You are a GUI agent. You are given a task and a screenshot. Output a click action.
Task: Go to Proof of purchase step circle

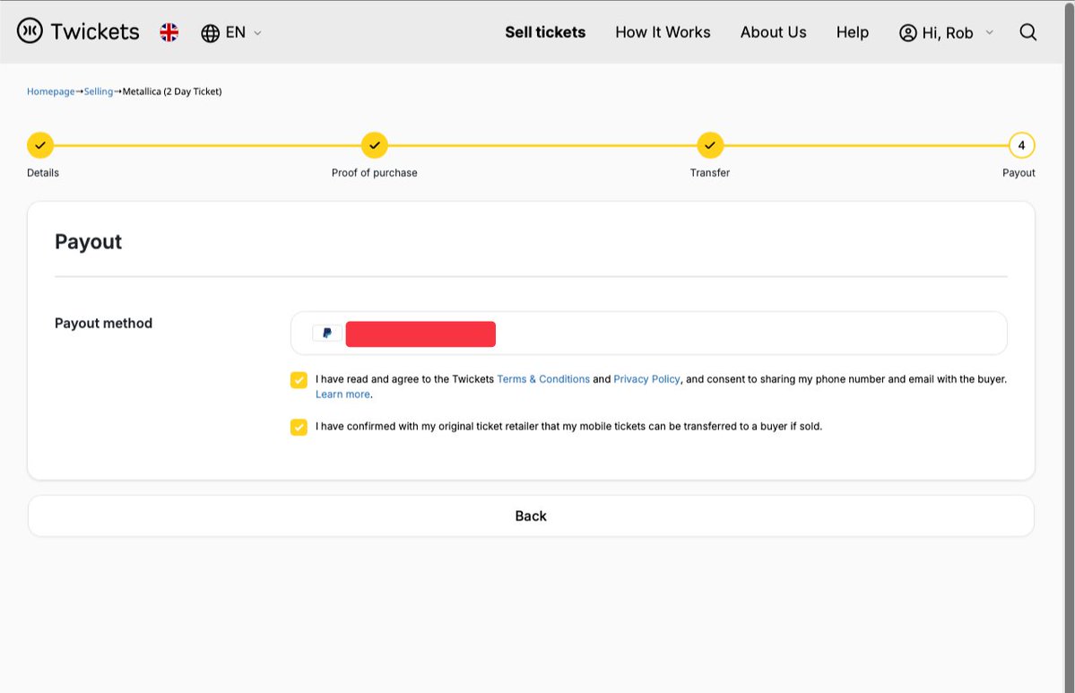(375, 145)
